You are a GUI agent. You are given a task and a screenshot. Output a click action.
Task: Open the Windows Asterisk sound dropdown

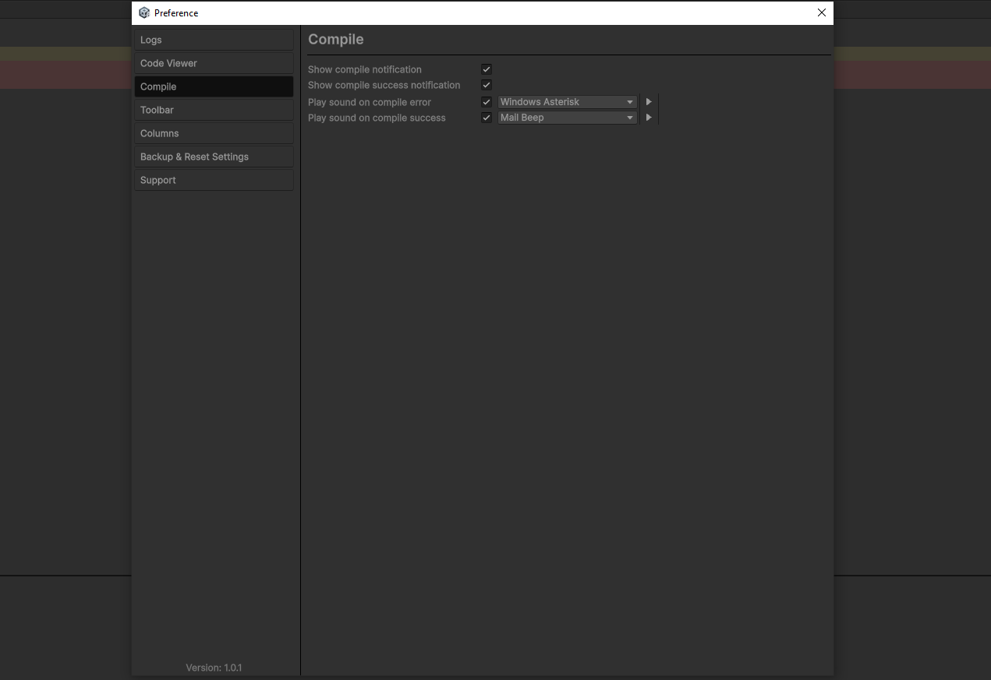[x=568, y=102]
